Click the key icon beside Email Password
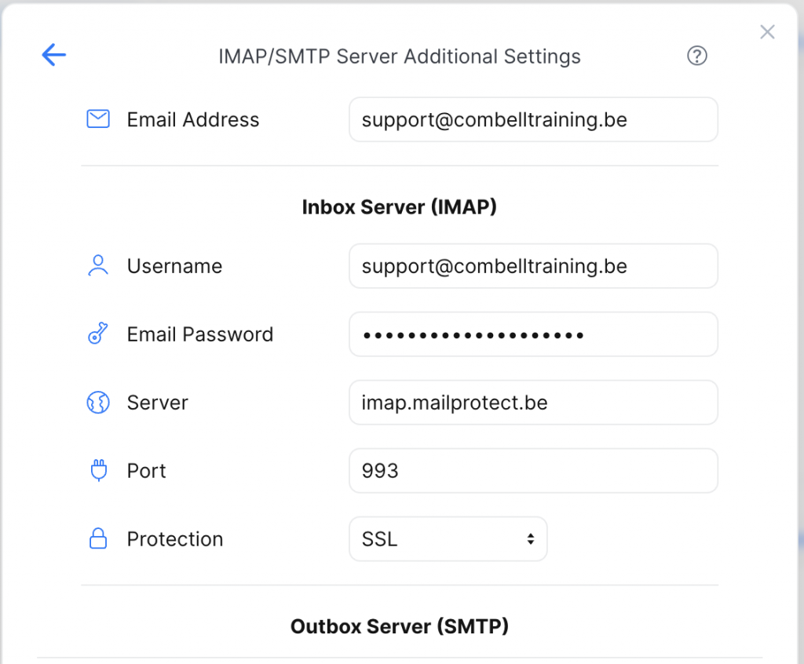 [98, 334]
